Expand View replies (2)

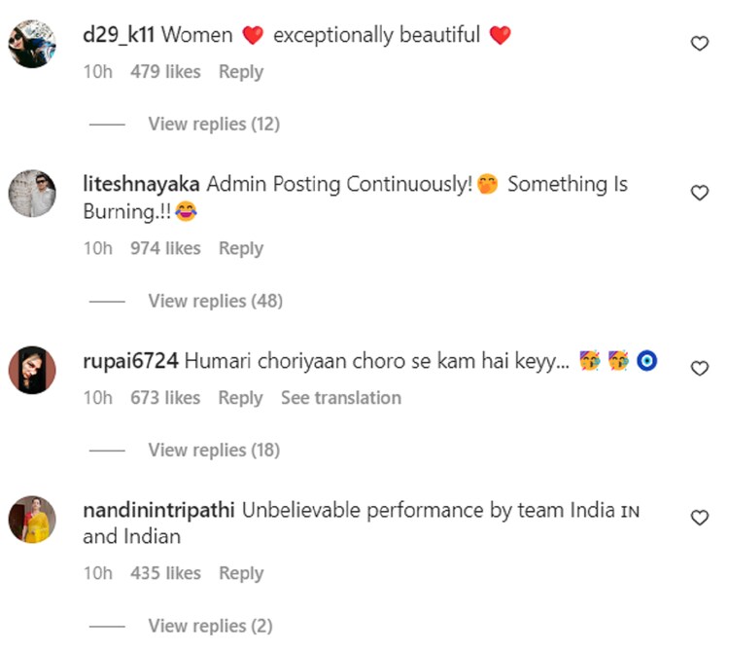[x=210, y=626]
